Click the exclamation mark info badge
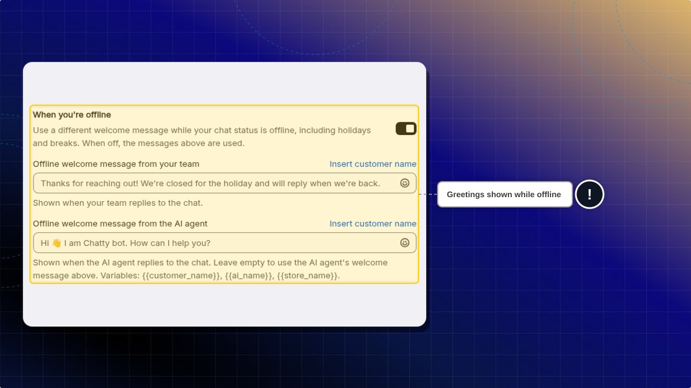This screenshot has width=691, height=388. (x=590, y=194)
